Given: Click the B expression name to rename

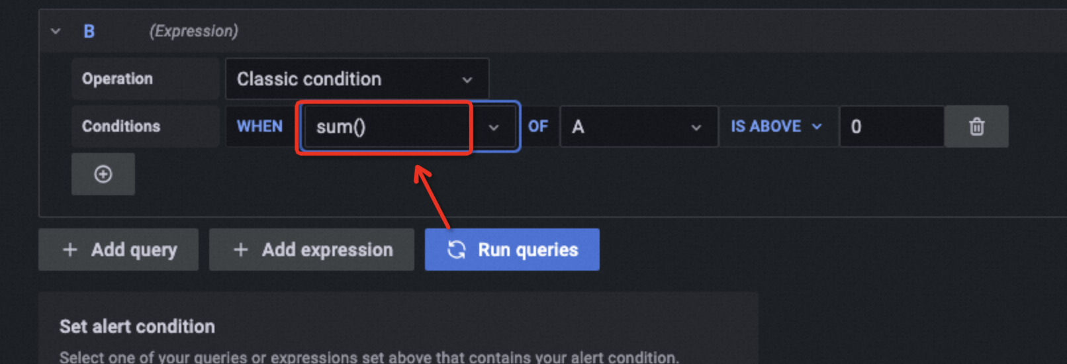Looking at the screenshot, I should click(x=89, y=31).
